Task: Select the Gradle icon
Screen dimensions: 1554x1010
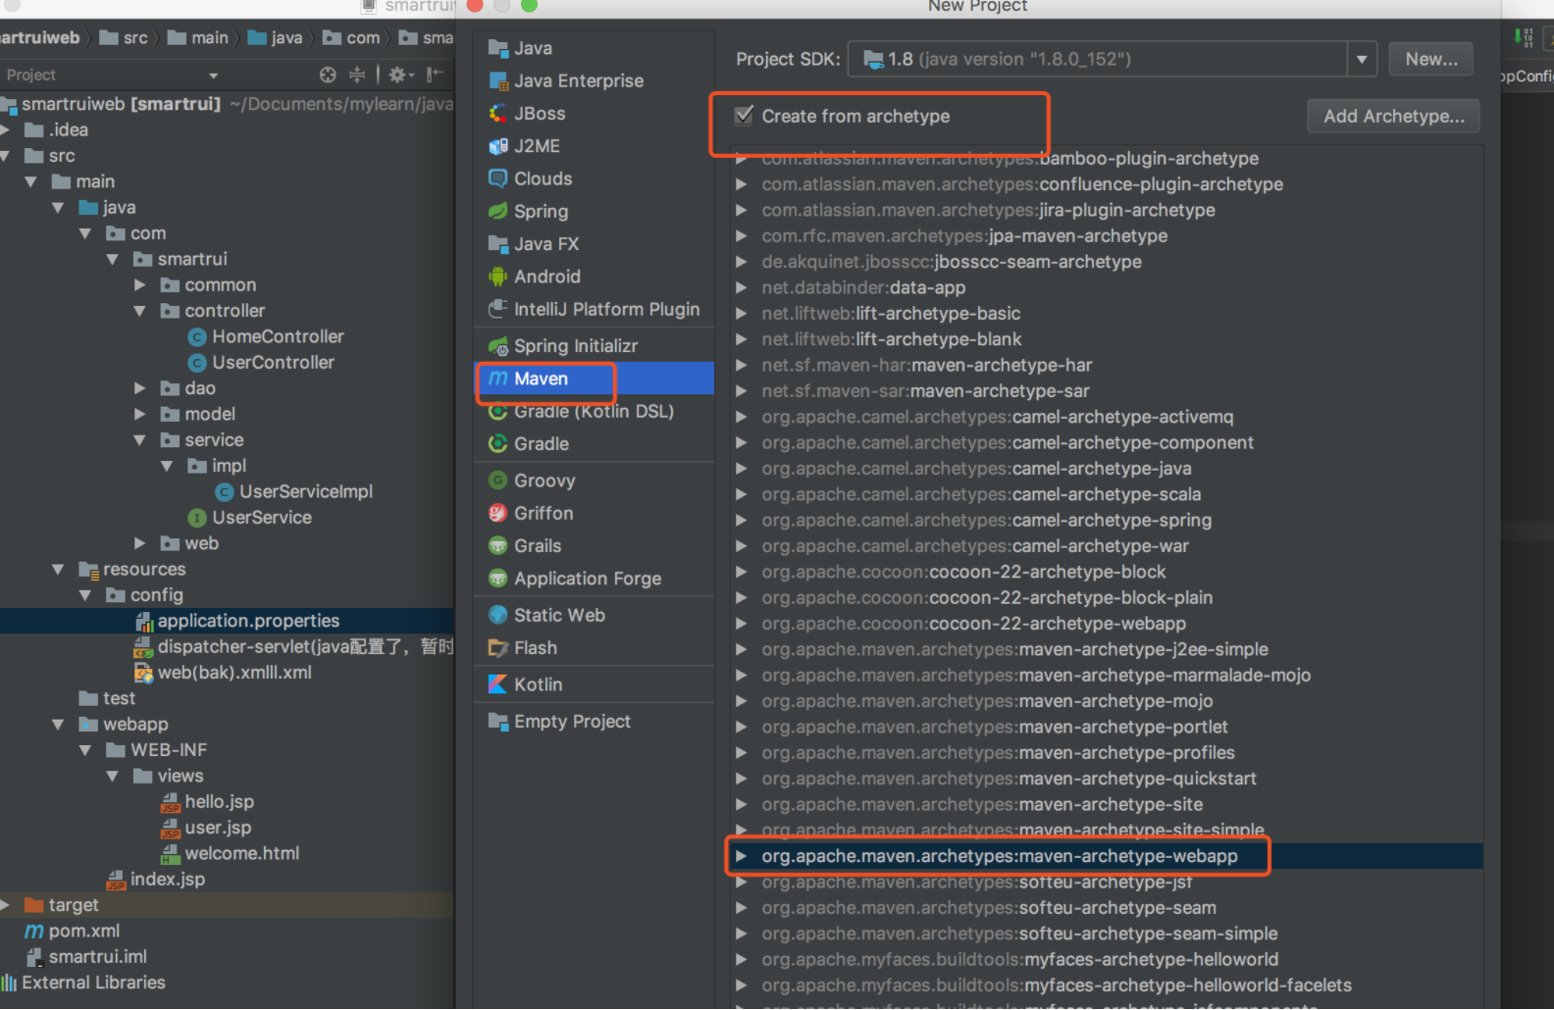Action: (x=497, y=443)
